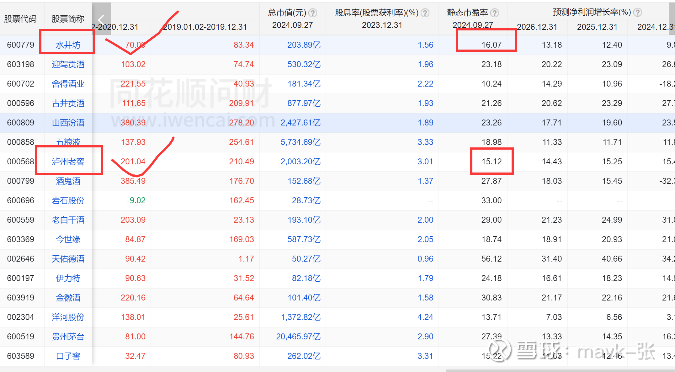Click 2019 change value 278.20
Screen dimensions: 675x372
click(x=242, y=123)
